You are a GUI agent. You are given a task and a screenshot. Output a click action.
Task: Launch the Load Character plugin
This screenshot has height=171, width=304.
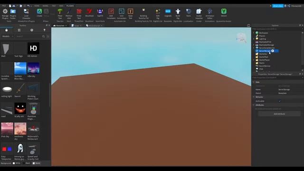pos(26,14)
